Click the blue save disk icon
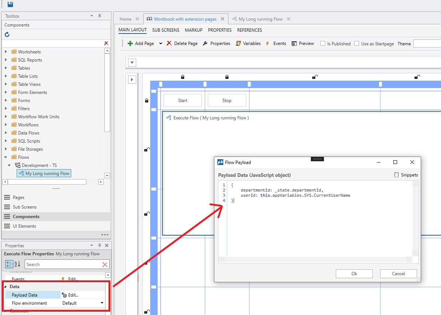The height and width of the screenshot is (315, 441). tap(10, 4)
